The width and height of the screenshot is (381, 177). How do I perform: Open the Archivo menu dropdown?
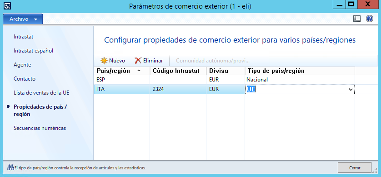(23, 19)
